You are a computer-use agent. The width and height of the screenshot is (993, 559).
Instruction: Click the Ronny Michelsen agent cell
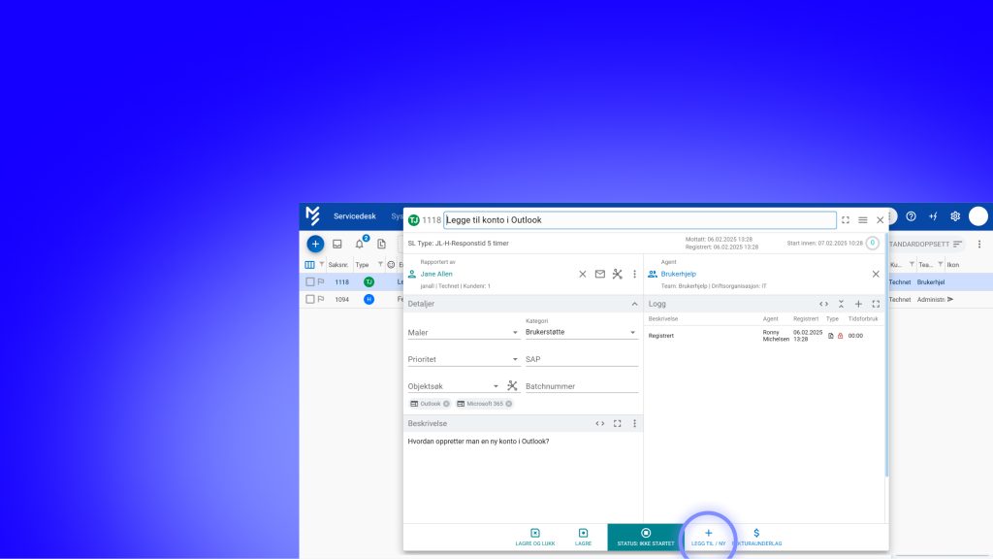(776, 336)
